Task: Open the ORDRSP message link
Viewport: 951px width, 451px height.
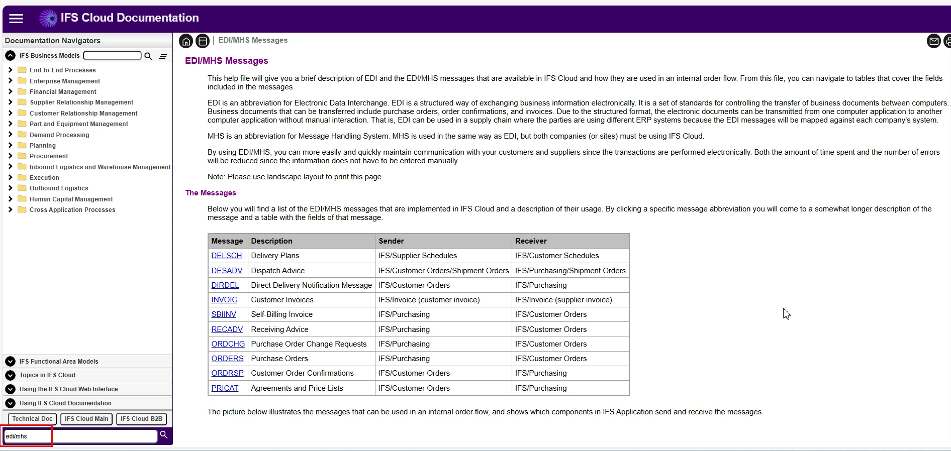Action: (x=227, y=373)
